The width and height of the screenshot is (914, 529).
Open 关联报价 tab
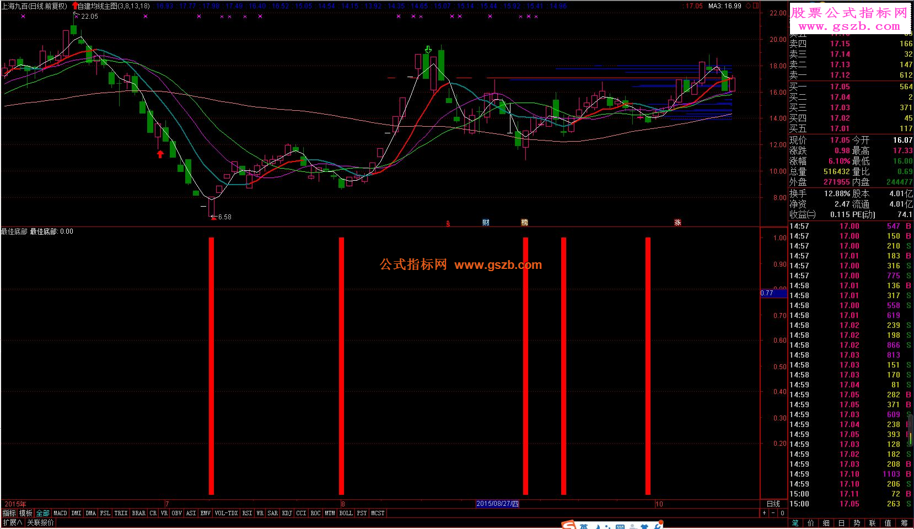tap(41, 522)
